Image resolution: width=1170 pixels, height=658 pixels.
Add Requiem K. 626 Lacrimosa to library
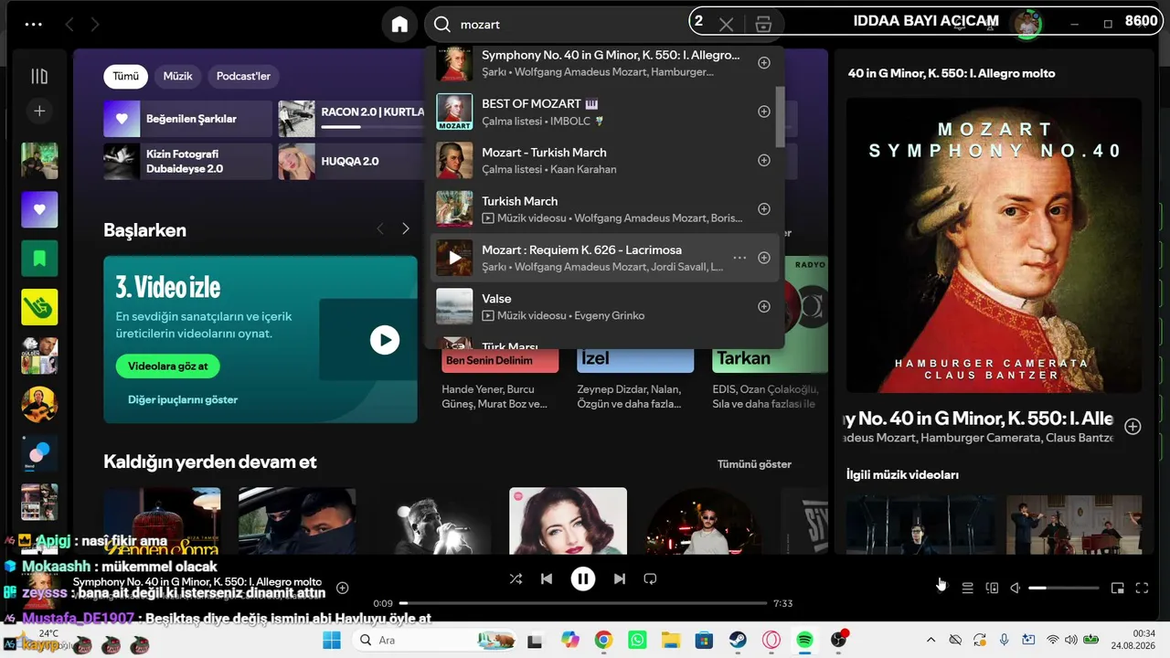(x=764, y=258)
